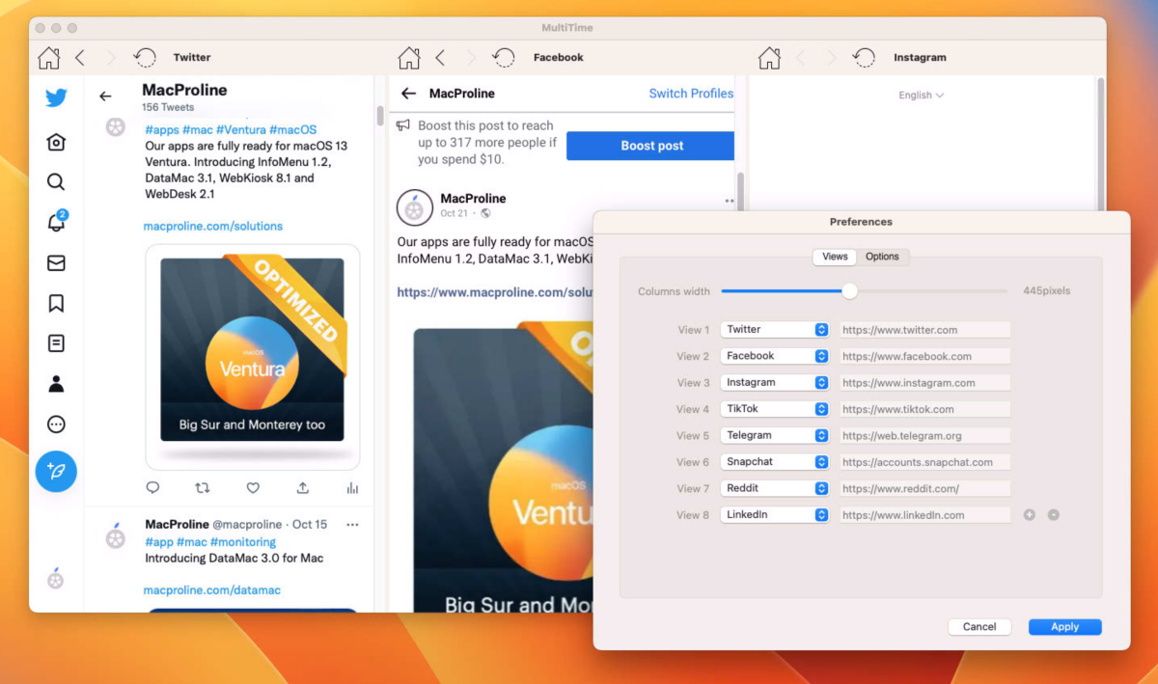Click back arrow in Facebook column toolbar
Image resolution: width=1158 pixels, height=684 pixels.
pyautogui.click(x=440, y=58)
